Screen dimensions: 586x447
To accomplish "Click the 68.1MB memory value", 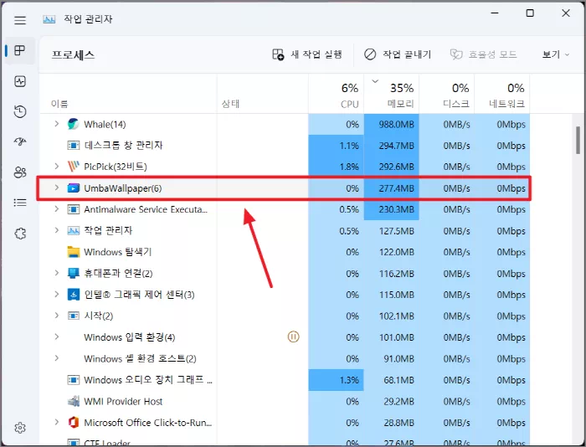I will point(398,380).
